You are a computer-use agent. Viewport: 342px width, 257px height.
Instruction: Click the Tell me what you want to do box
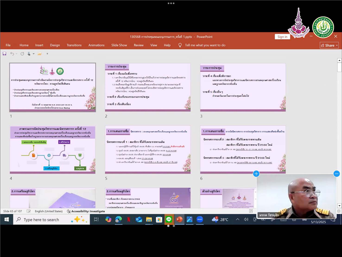205,45
